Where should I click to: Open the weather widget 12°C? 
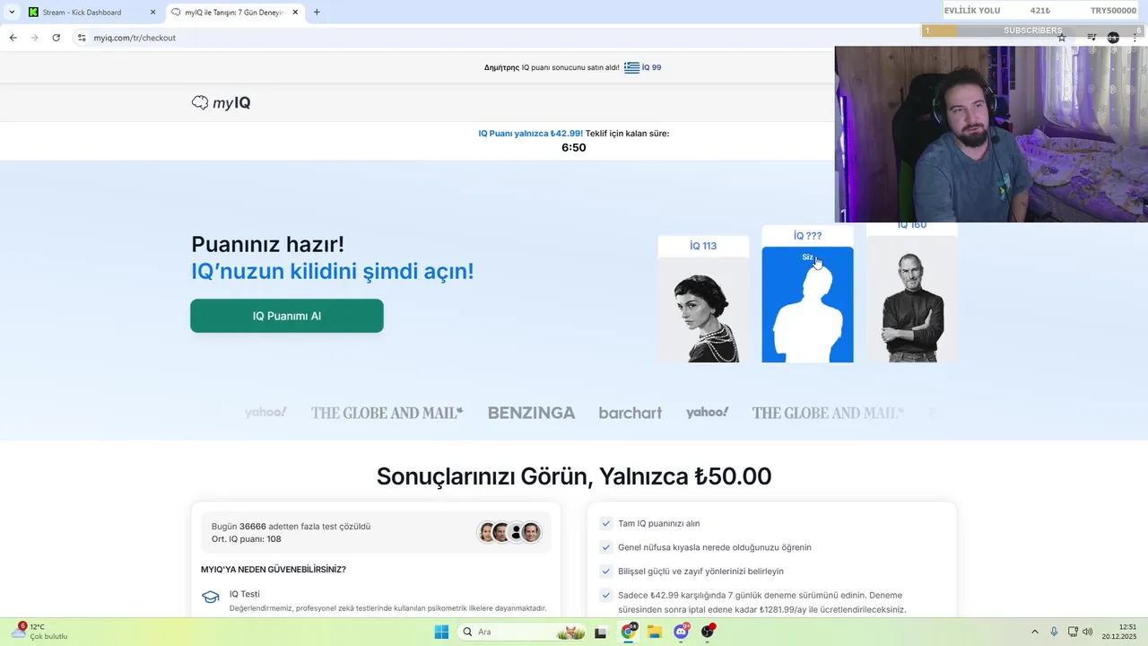40,632
